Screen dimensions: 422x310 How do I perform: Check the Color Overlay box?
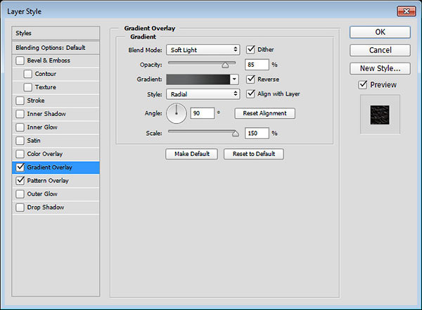click(20, 154)
